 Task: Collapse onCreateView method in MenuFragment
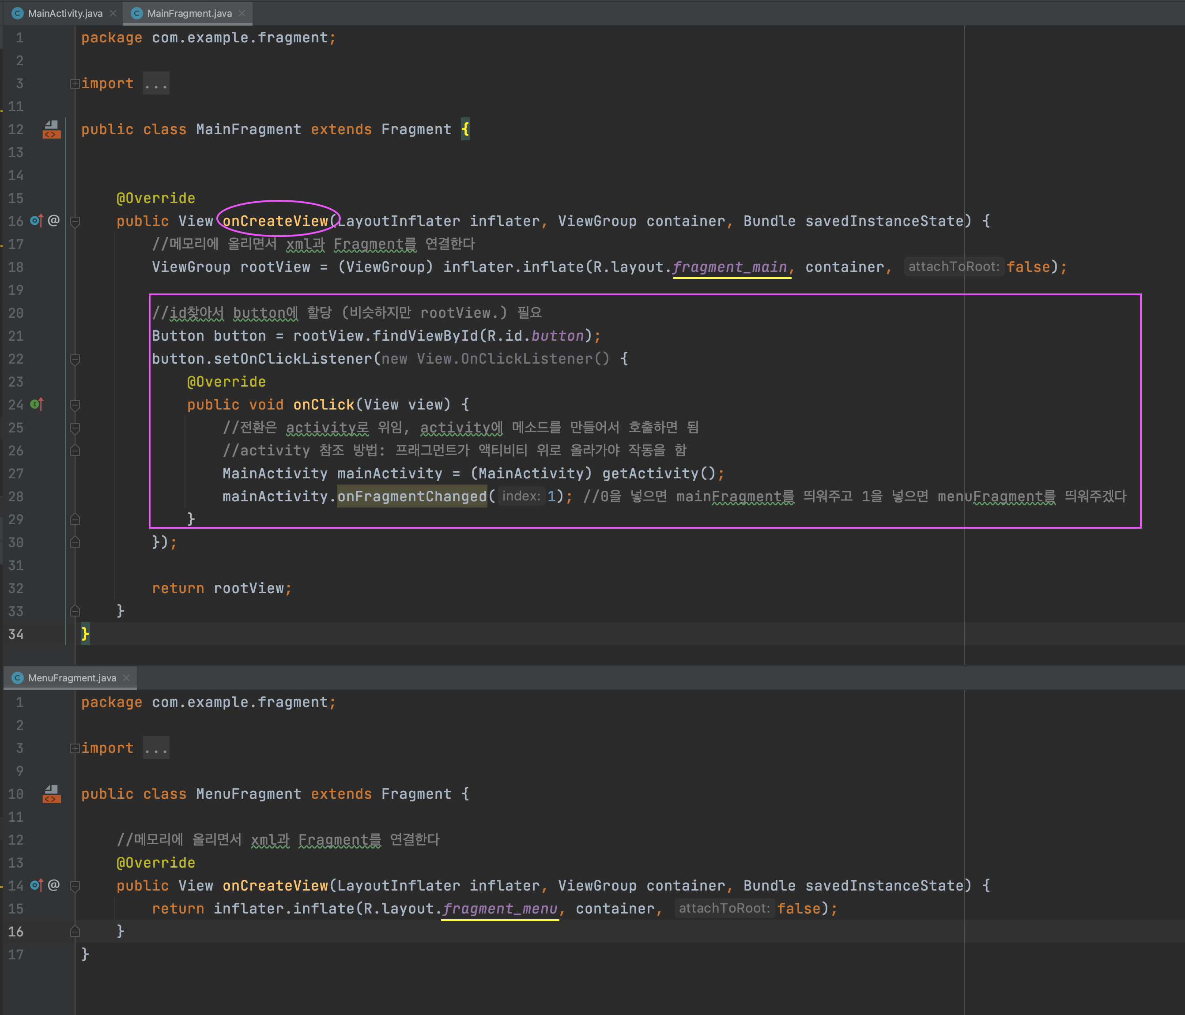tap(74, 886)
